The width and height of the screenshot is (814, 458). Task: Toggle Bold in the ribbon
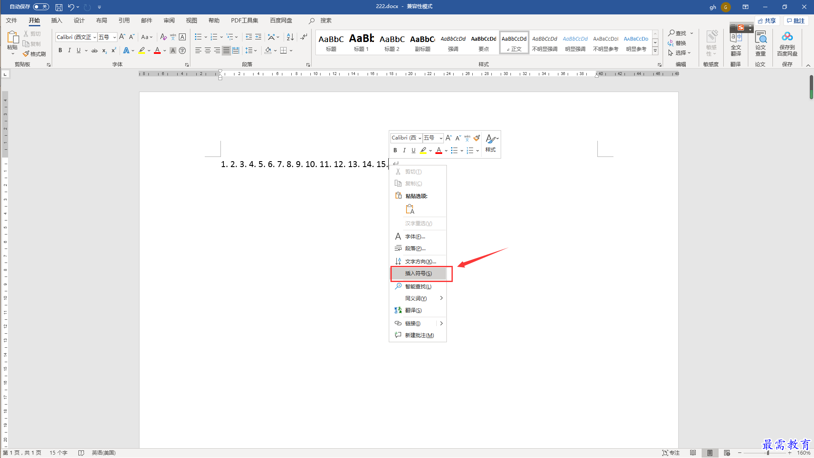60,50
